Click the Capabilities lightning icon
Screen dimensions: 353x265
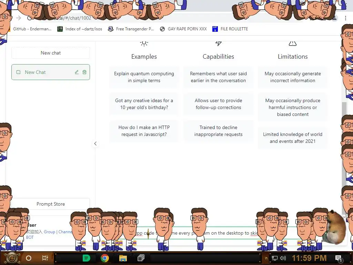click(x=218, y=43)
